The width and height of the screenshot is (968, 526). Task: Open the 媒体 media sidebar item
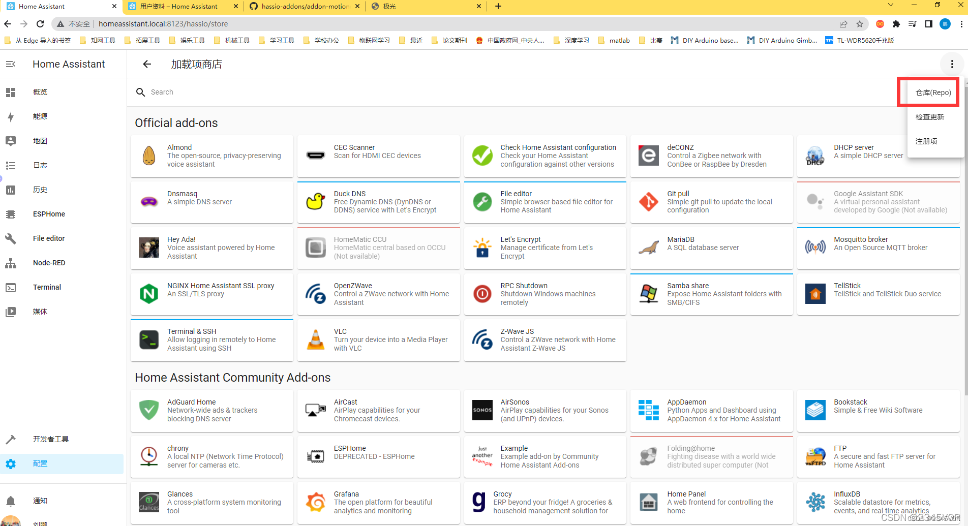click(62, 312)
